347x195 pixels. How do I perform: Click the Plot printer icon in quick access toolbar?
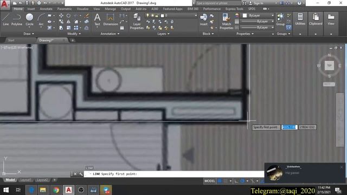coord(39,3)
